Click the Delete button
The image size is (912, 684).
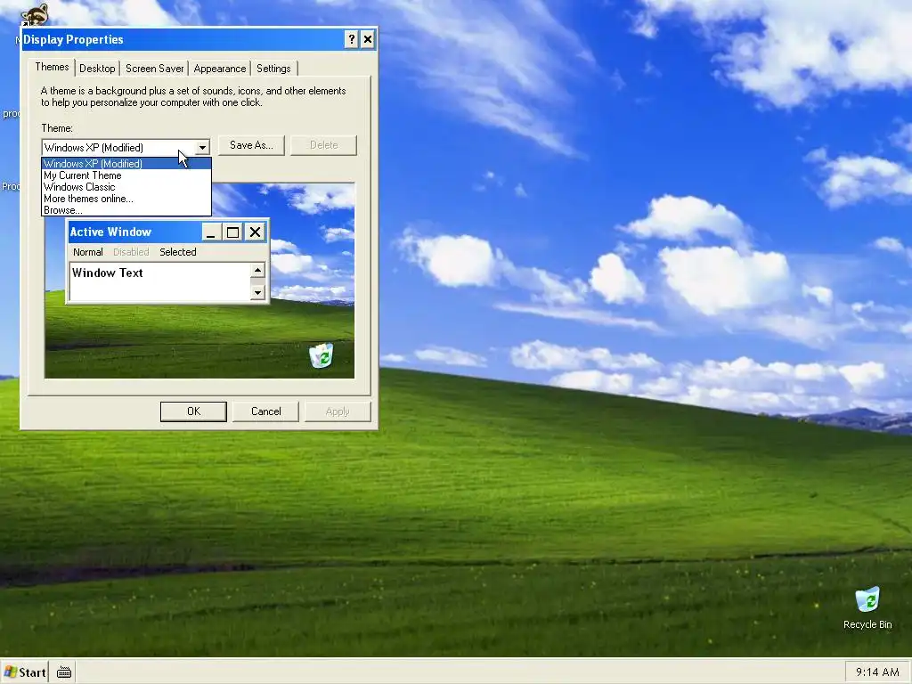[x=324, y=145]
